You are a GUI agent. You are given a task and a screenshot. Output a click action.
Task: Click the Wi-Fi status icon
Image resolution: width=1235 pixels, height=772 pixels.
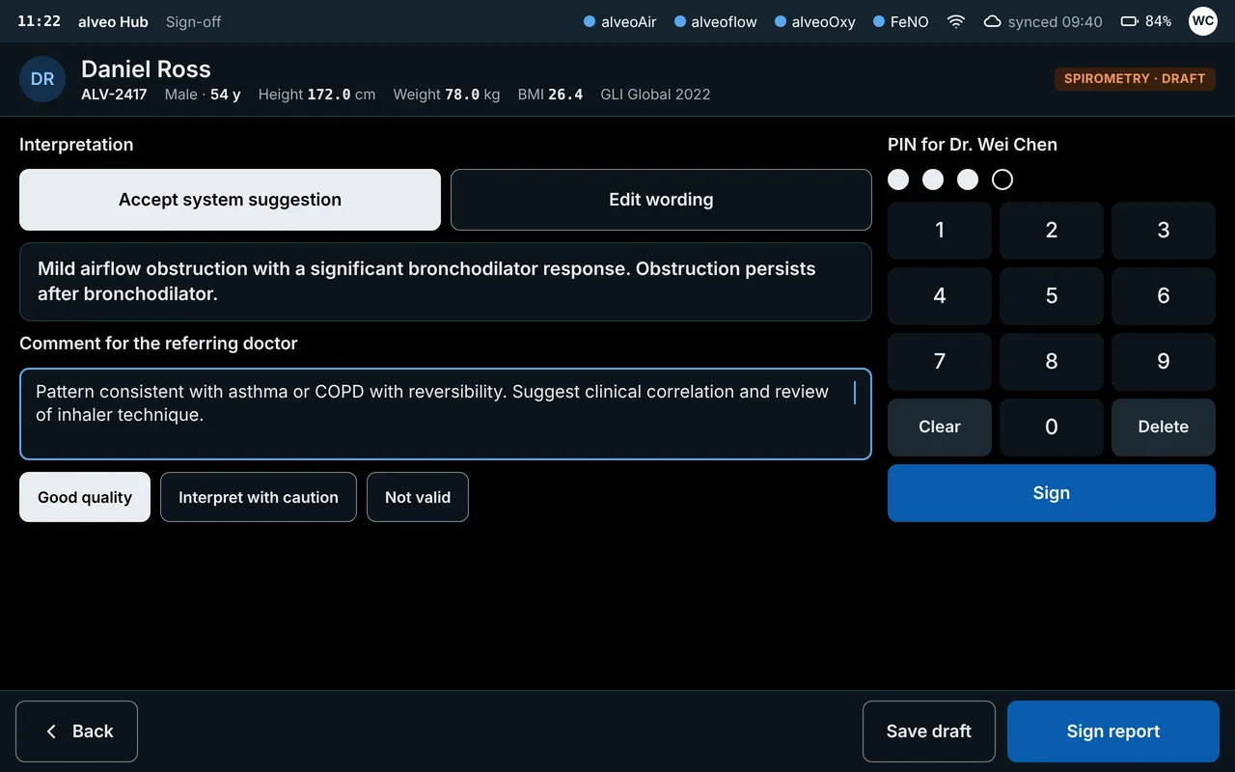point(956,21)
